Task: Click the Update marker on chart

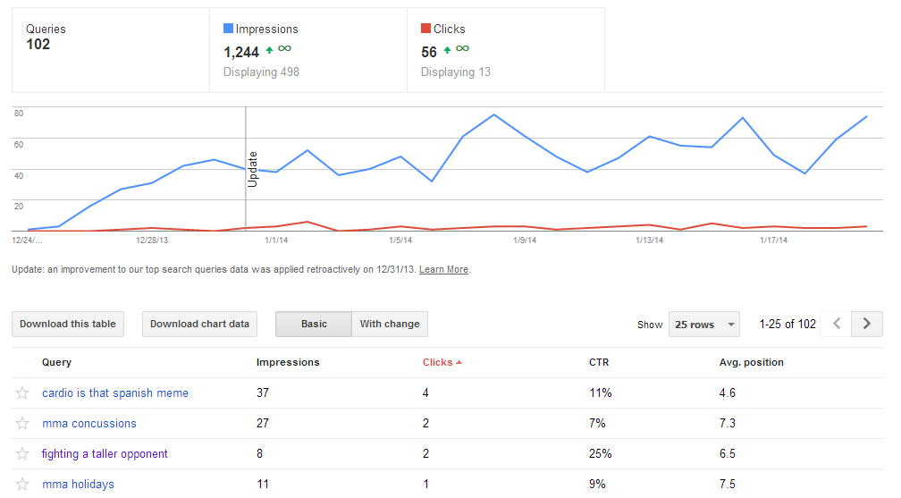Action: coord(252,168)
